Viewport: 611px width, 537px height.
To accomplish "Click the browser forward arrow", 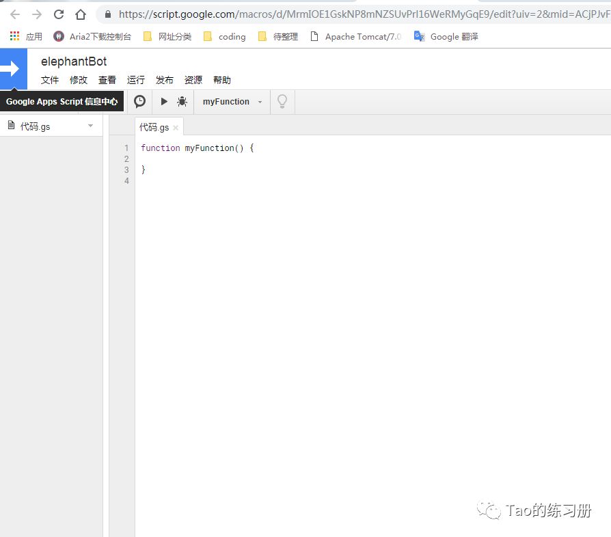I will [x=37, y=15].
